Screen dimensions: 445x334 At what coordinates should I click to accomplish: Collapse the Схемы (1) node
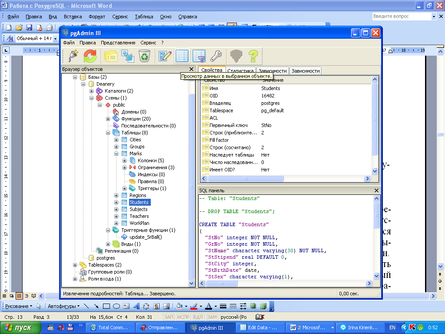pyautogui.click(x=91, y=98)
